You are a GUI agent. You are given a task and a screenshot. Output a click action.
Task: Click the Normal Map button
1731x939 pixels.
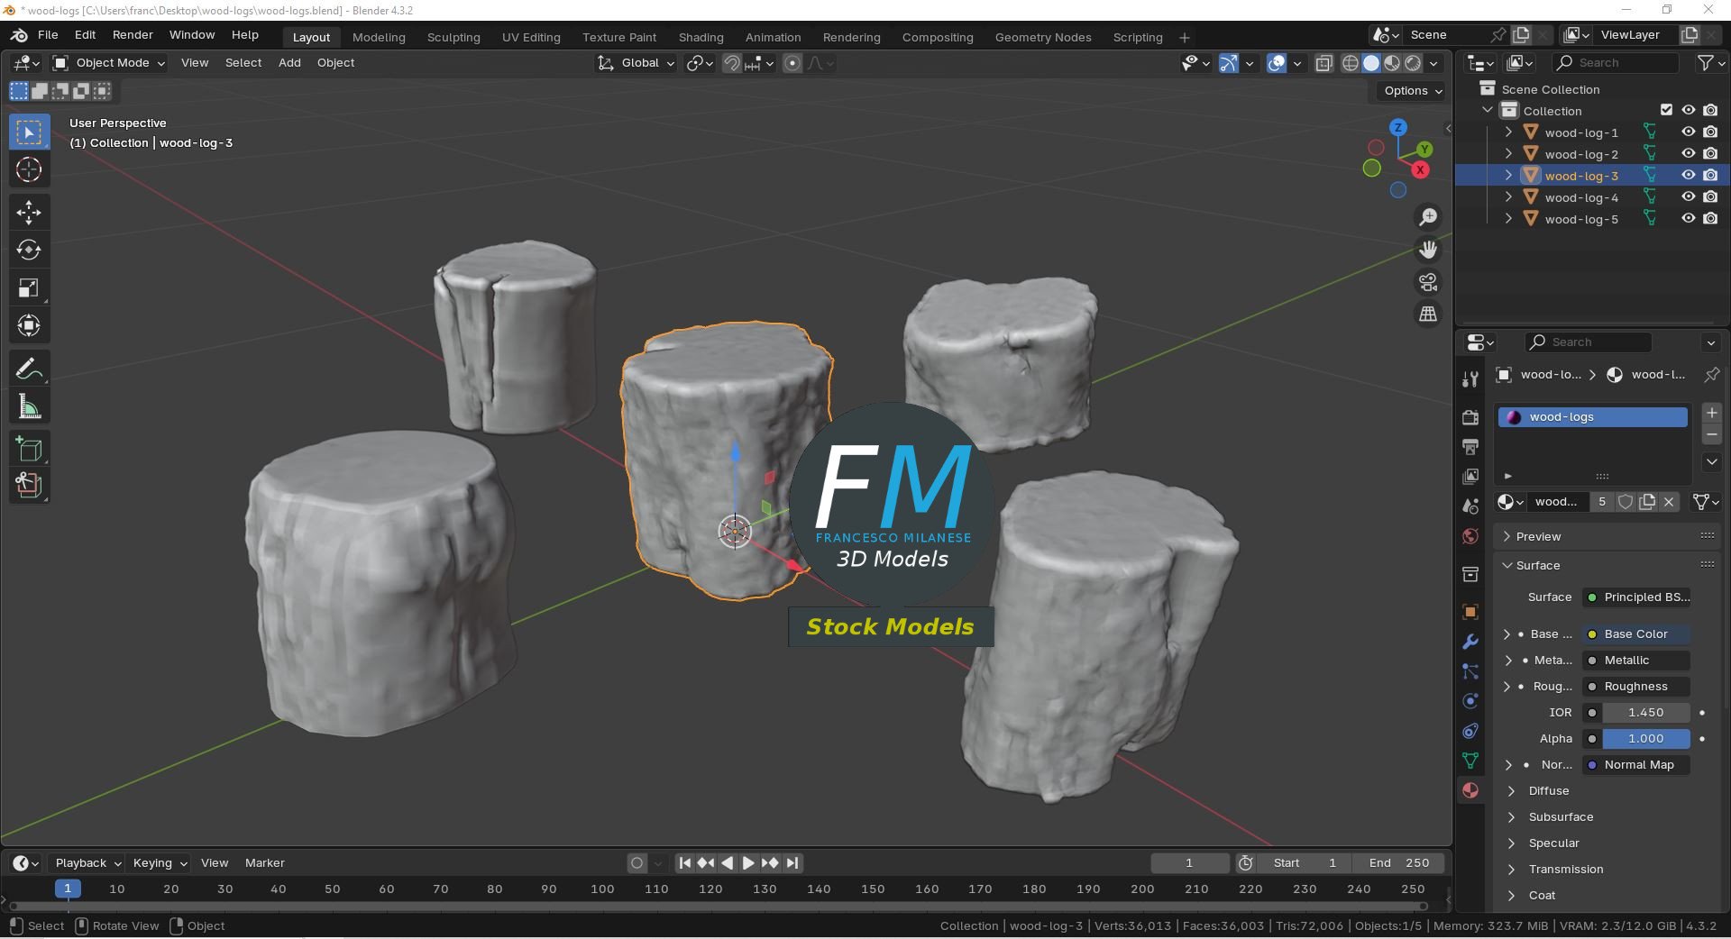point(1636,764)
